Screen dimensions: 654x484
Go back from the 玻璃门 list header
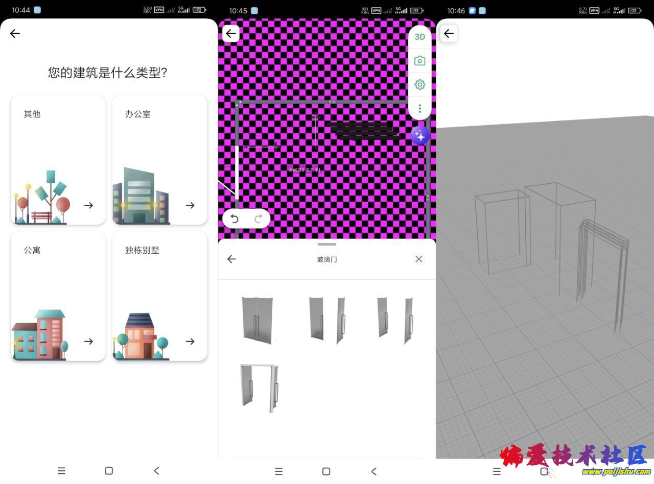231,259
